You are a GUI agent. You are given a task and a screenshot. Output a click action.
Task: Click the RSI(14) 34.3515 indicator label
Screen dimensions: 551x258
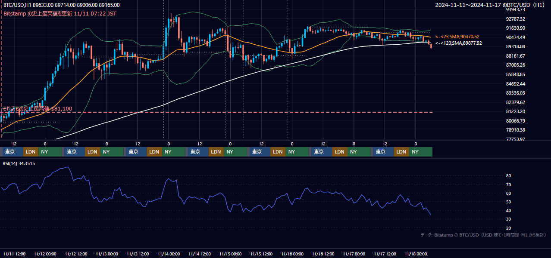[19, 163]
